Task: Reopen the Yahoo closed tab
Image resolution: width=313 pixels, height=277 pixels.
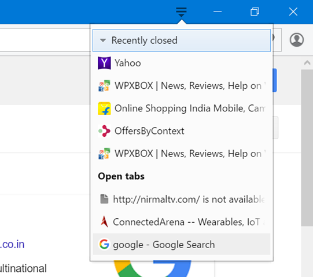Action: [x=182, y=63]
